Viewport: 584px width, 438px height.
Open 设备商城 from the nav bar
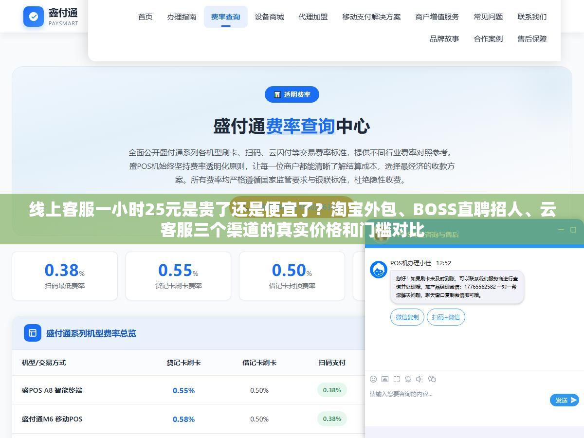[x=269, y=17]
